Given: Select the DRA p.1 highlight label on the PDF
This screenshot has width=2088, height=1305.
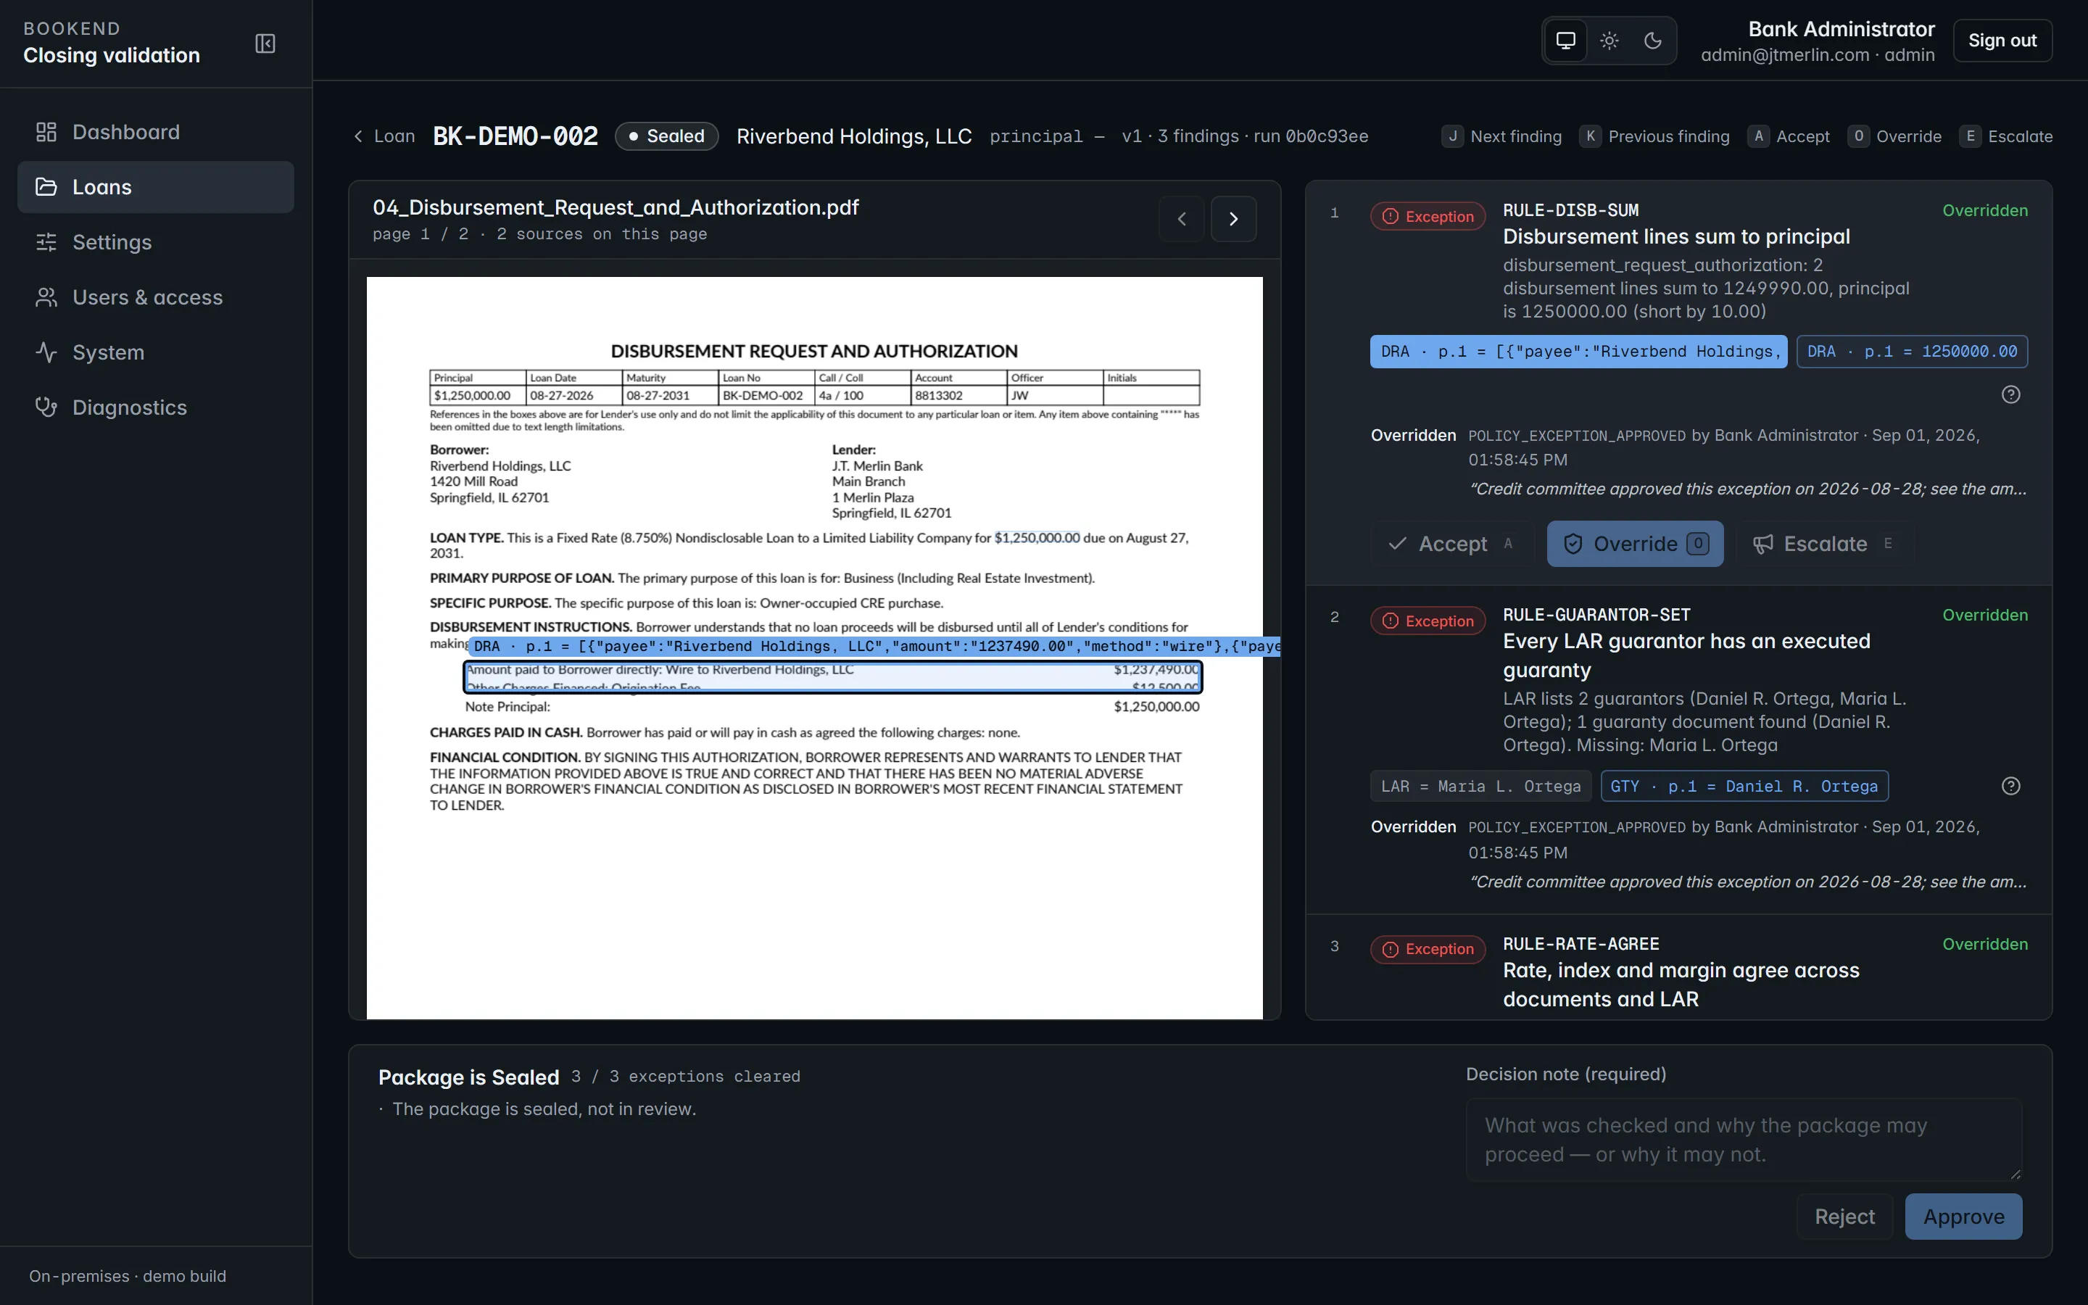Looking at the screenshot, I should pyautogui.click(x=875, y=647).
